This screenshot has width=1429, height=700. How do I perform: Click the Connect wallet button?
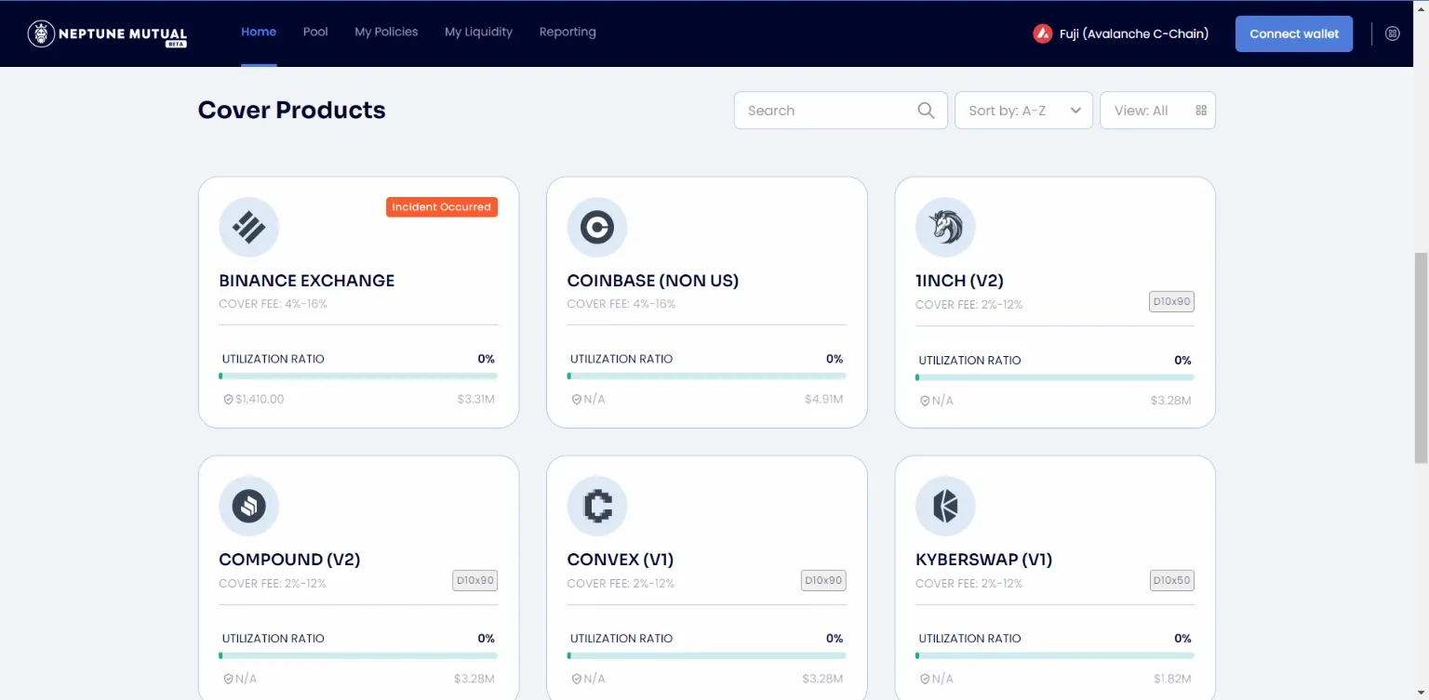(x=1294, y=33)
